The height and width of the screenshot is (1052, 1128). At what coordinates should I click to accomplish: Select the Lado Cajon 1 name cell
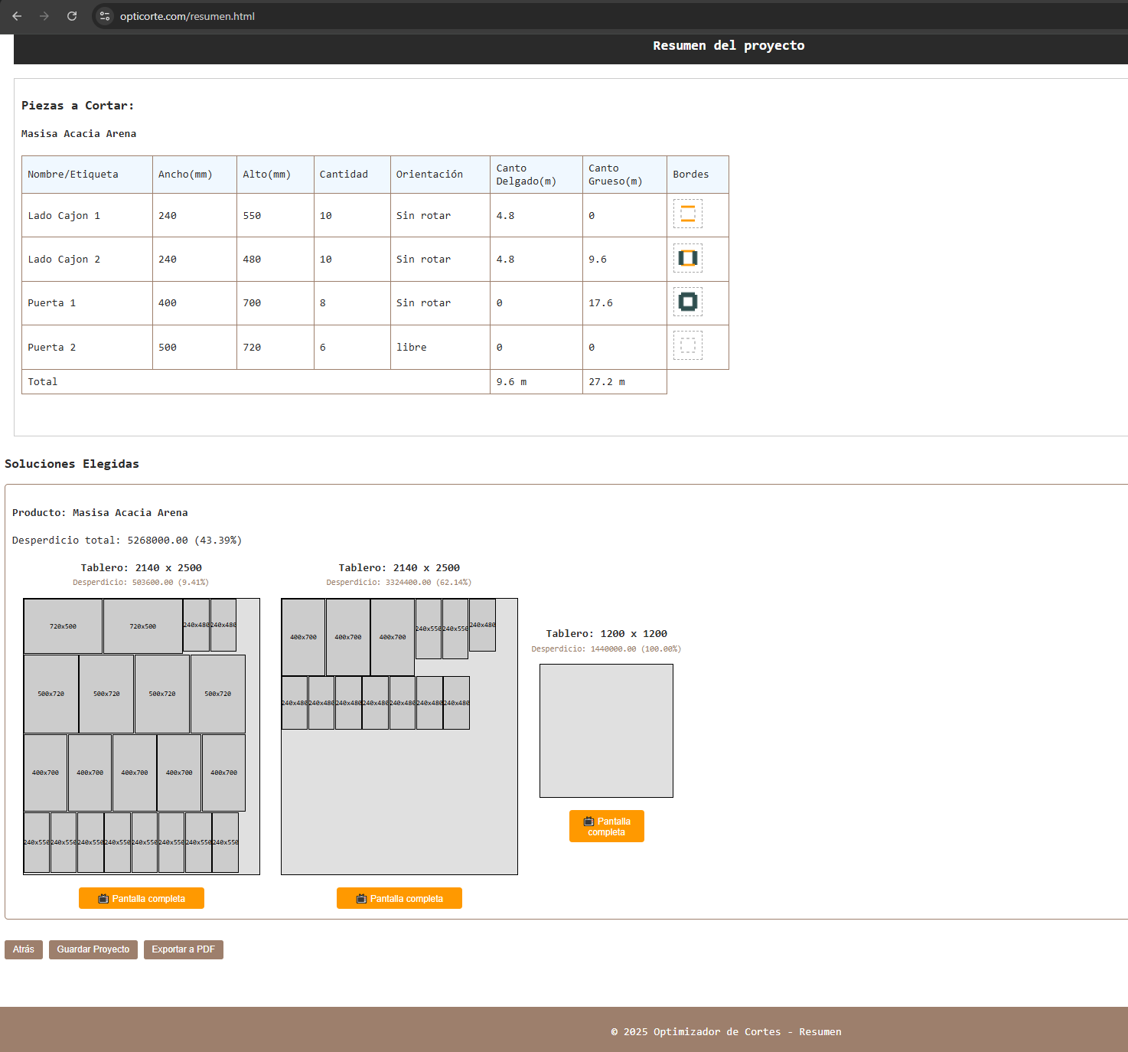[x=87, y=216]
